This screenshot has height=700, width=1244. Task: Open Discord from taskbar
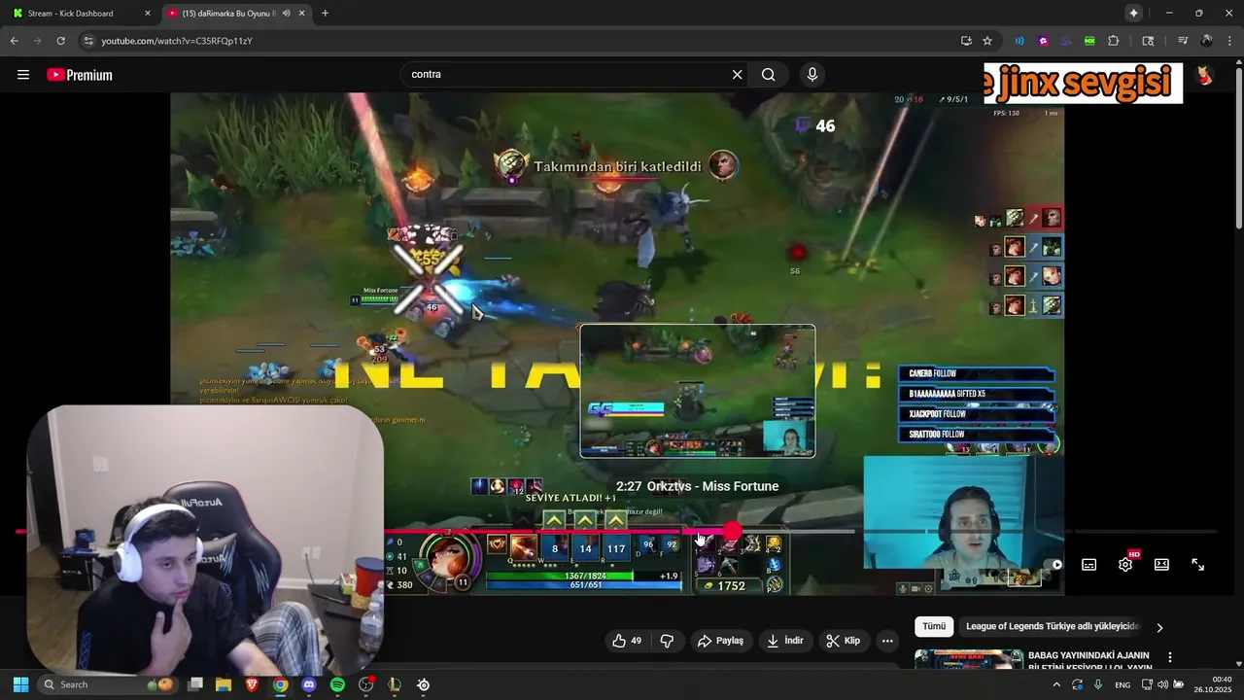pos(309,684)
